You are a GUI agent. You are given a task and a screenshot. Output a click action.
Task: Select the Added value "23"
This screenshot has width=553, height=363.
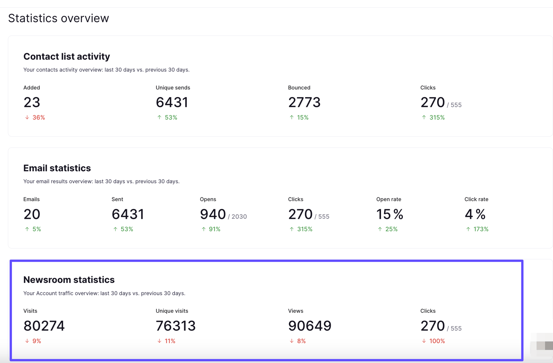coord(32,102)
